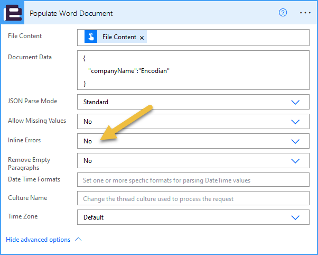The height and width of the screenshot is (255, 318).
Task: Expand the Allow Missing Values dropdown arrow
Action: [x=295, y=122]
